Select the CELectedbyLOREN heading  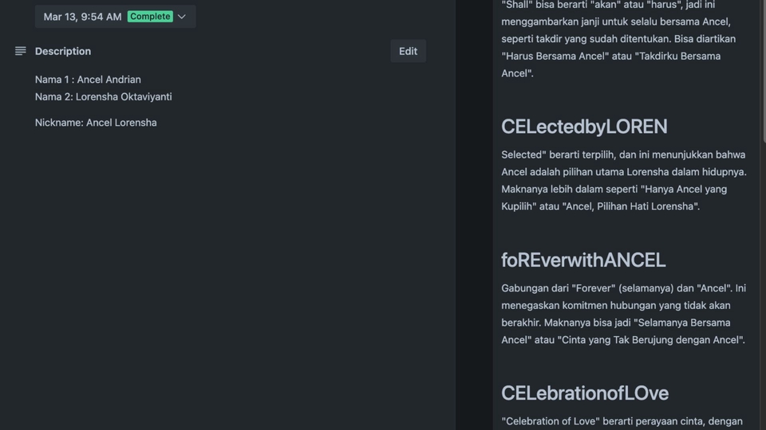(x=584, y=127)
